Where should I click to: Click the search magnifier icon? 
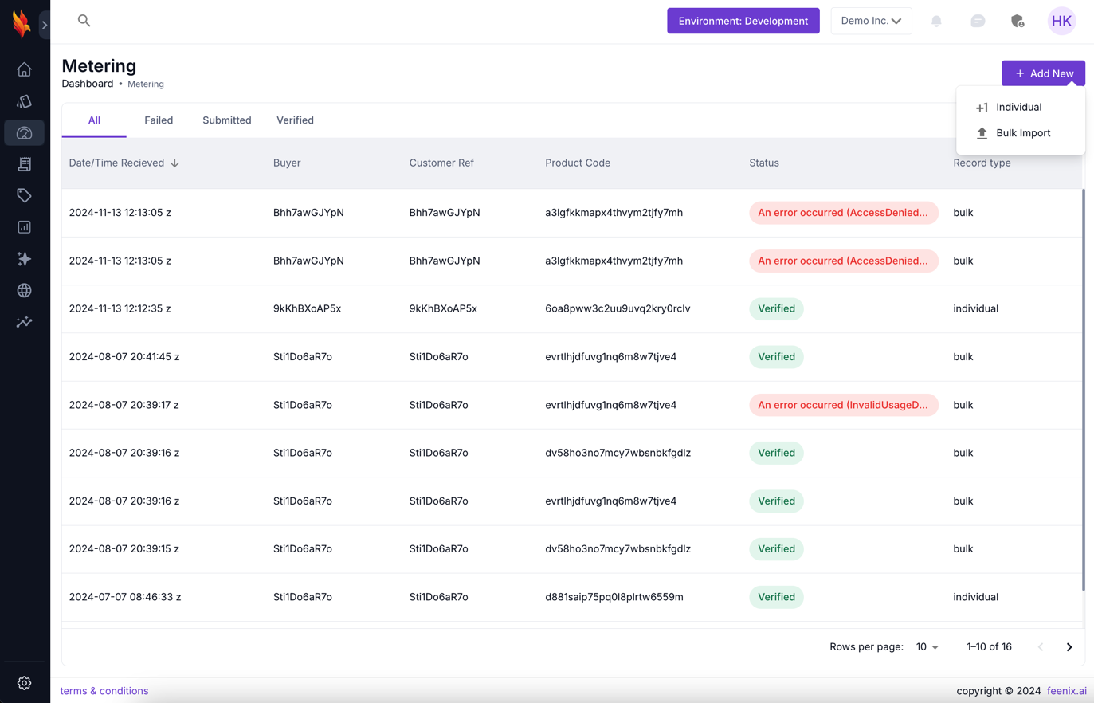coord(84,21)
